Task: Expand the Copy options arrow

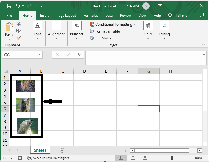Action: coord(24,31)
